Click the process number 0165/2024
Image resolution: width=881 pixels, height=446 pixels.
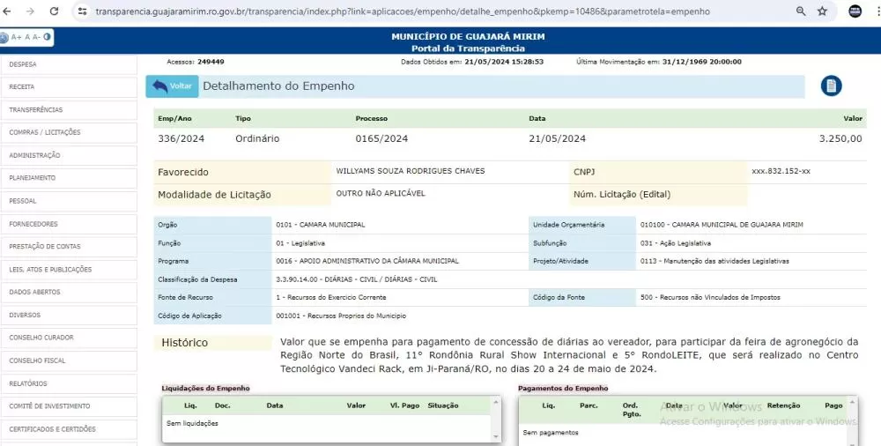381,138
